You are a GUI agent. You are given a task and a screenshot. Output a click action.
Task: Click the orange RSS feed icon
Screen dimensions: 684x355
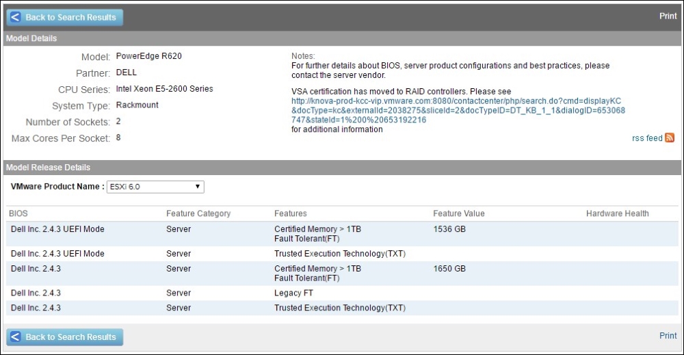tap(670, 137)
